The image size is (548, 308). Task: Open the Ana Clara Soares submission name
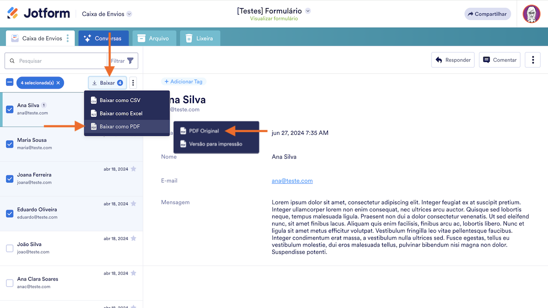[x=38, y=279]
